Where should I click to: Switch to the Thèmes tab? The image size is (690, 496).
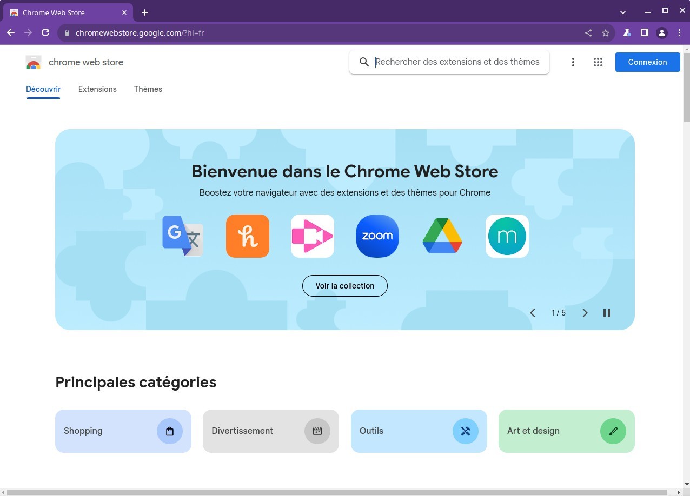(148, 89)
